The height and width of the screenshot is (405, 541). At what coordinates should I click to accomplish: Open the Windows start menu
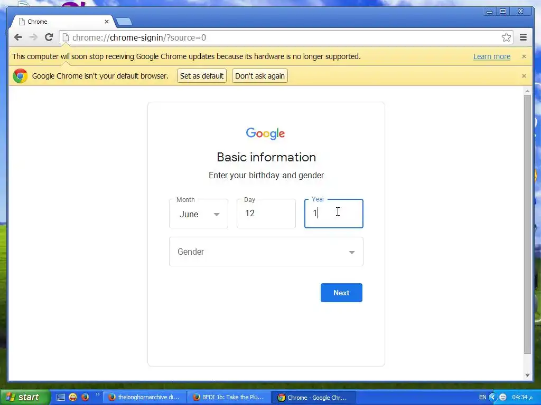tap(24, 397)
